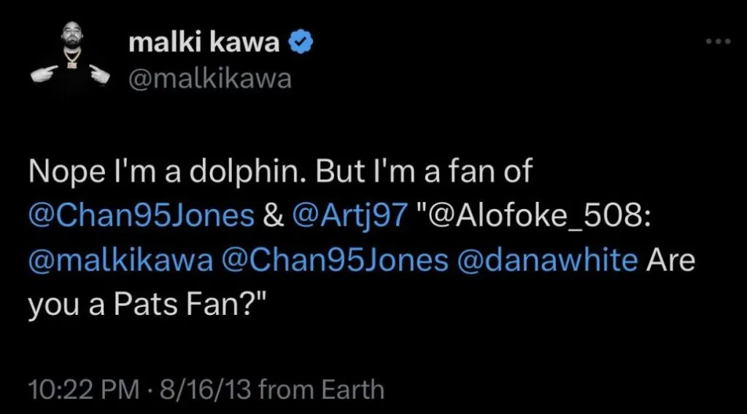Screen dimensions: 747x414
Task: Click the 8/16/13 date
Action: point(208,389)
